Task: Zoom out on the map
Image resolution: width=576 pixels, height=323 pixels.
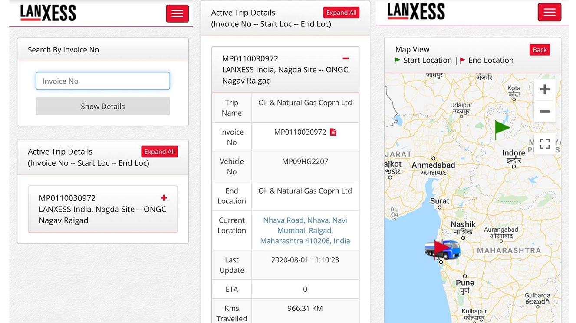Action: pyautogui.click(x=545, y=112)
